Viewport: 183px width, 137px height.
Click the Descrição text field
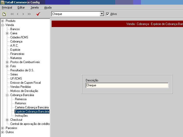coord(127,85)
